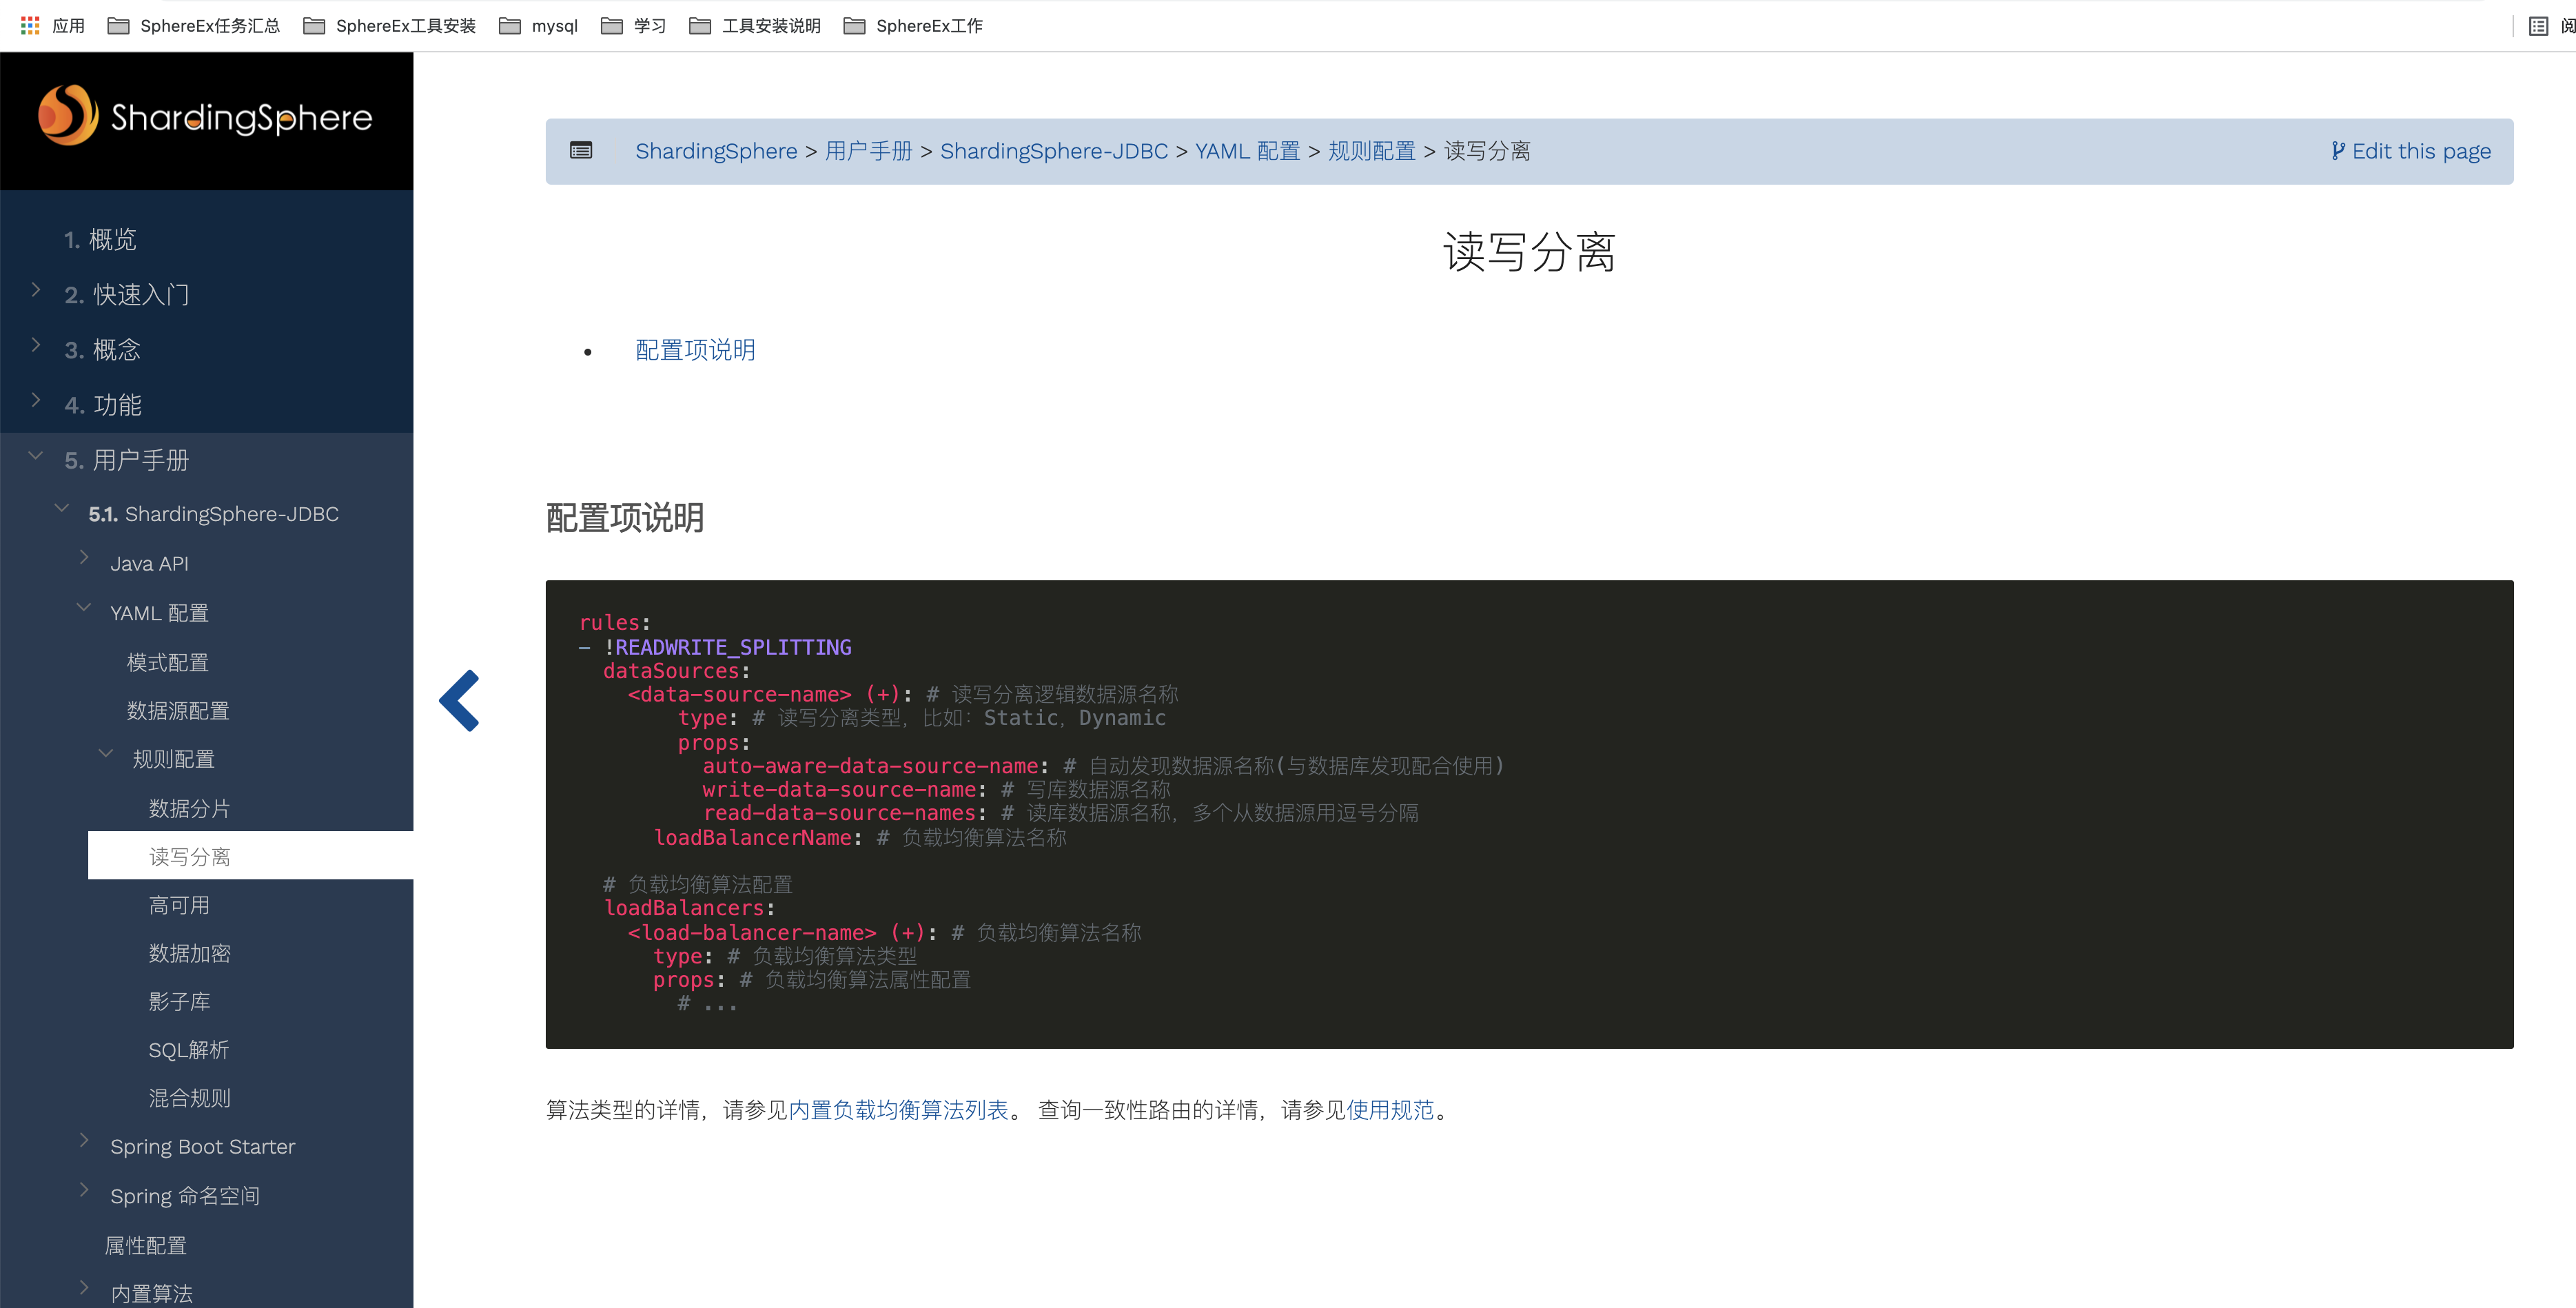Click the write-data-source-name code line
Viewport: 2576px width, 1308px height.
click(936, 790)
